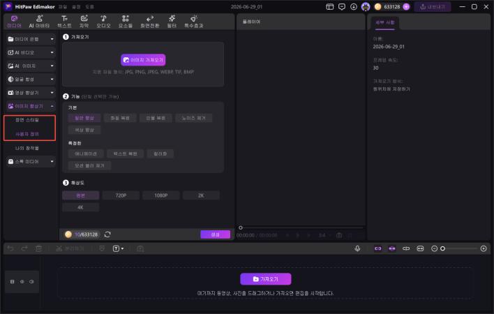
Task: Select the 4K resolution option
Action: point(81,207)
